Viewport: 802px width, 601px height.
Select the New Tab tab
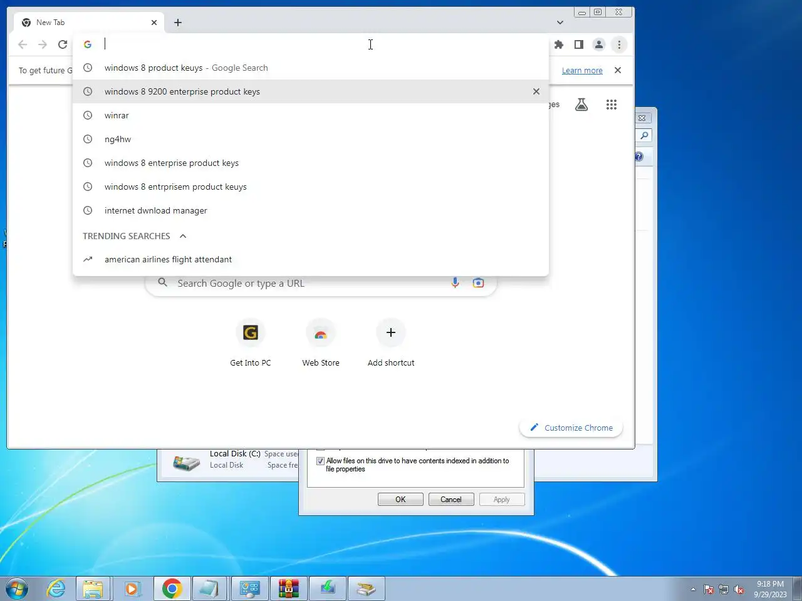tap(88, 23)
